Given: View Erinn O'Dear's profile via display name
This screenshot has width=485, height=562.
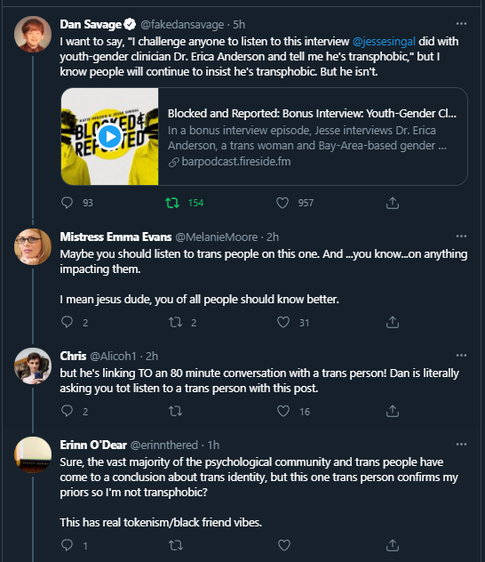Looking at the screenshot, I should click(x=93, y=445).
